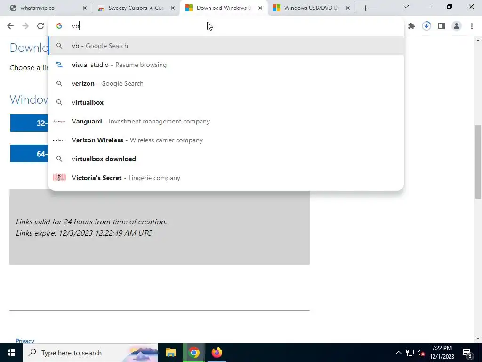482x362 pixels.
Task: Pick the 'virtualbox download' suggestion
Action: click(226, 159)
